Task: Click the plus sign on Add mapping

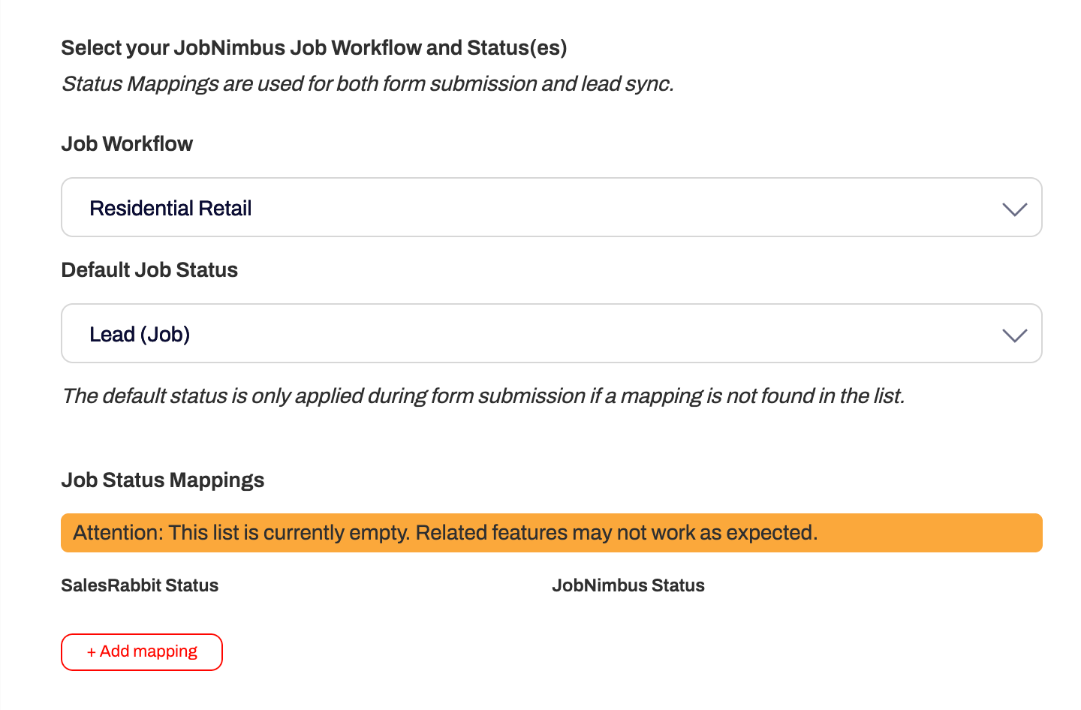Action: [x=92, y=652]
